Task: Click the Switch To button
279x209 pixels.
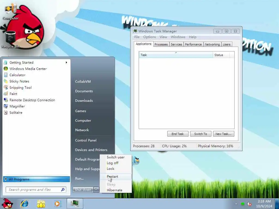Action: pyautogui.click(x=201, y=134)
